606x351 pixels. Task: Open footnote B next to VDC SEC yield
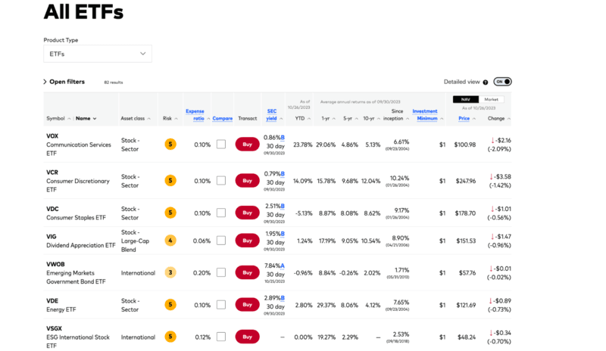(283, 207)
